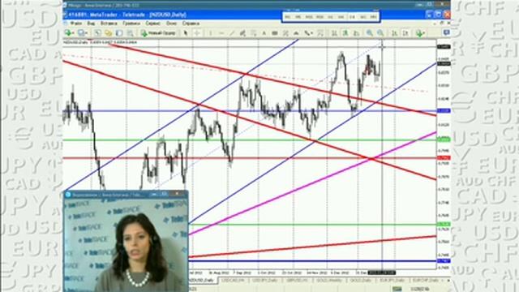Select the equidistant channel tool
The height and width of the screenshot is (292, 519).
pyautogui.click(x=242, y=32)
